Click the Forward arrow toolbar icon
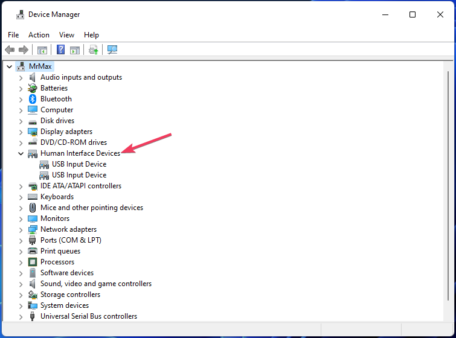This screenshot has width=456, height=338. pyautogui.click(x=24, y=49)
